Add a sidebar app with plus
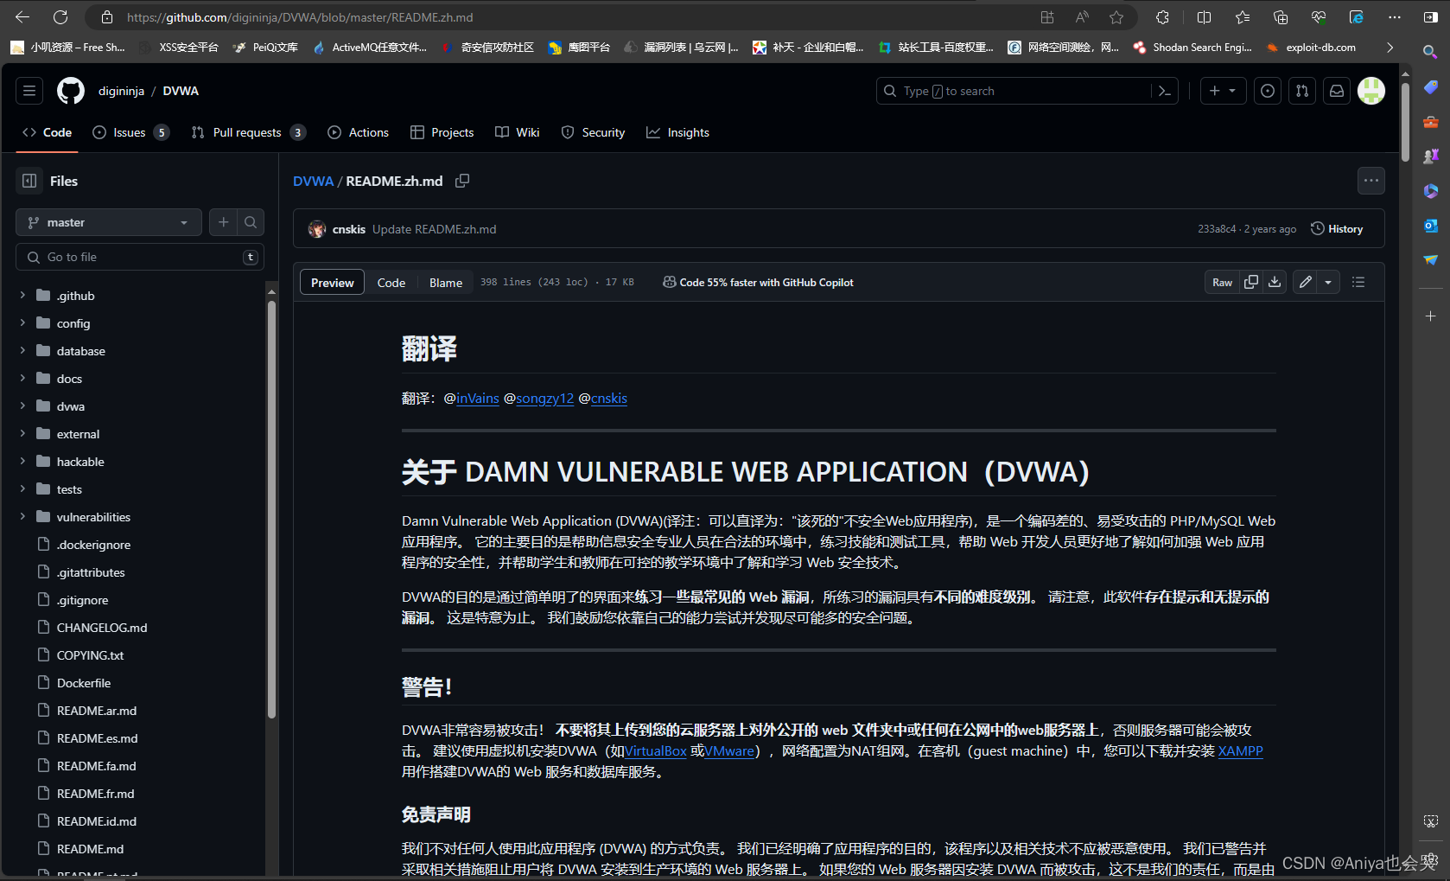1450x881 pixels. coord(1430,316)
